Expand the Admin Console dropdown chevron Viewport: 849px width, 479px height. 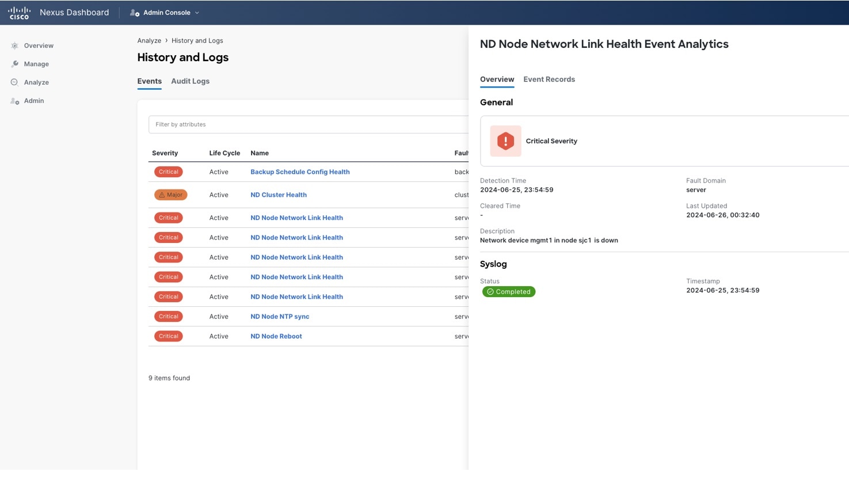[197, 13]
